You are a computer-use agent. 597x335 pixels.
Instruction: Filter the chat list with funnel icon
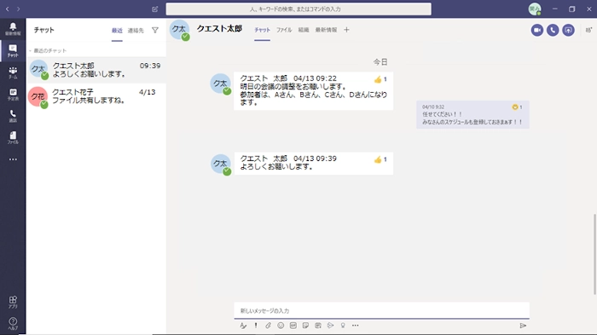tap(155, 30)
